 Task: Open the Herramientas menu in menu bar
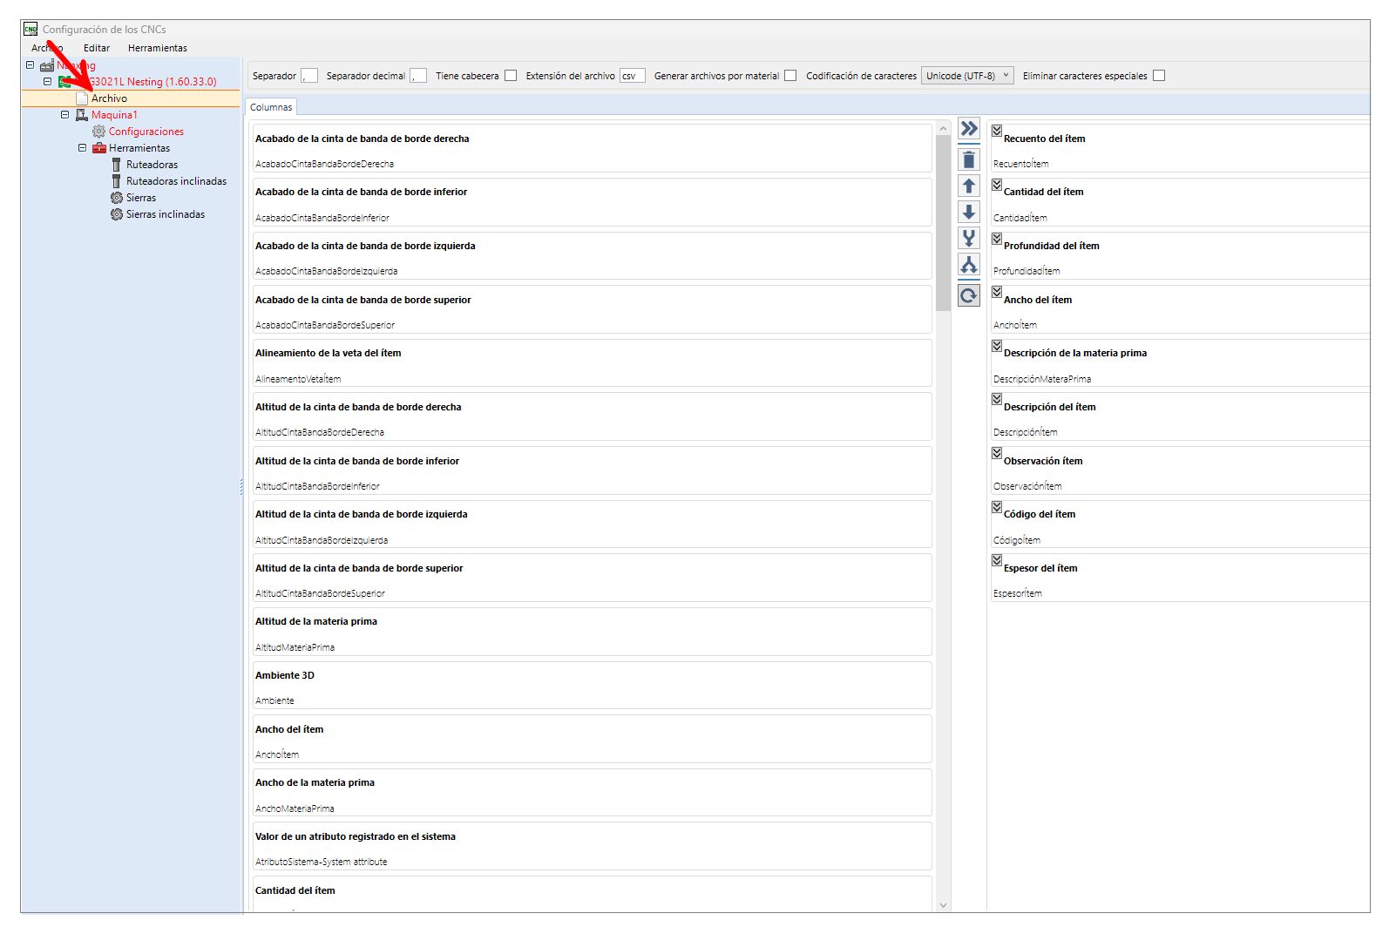coord(158,48)
